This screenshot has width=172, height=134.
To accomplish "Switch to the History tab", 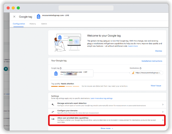I will [33, 24].
